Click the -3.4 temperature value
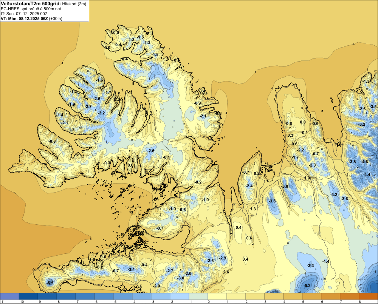Screen dimensions: 378x304 [x=132, y=269]
